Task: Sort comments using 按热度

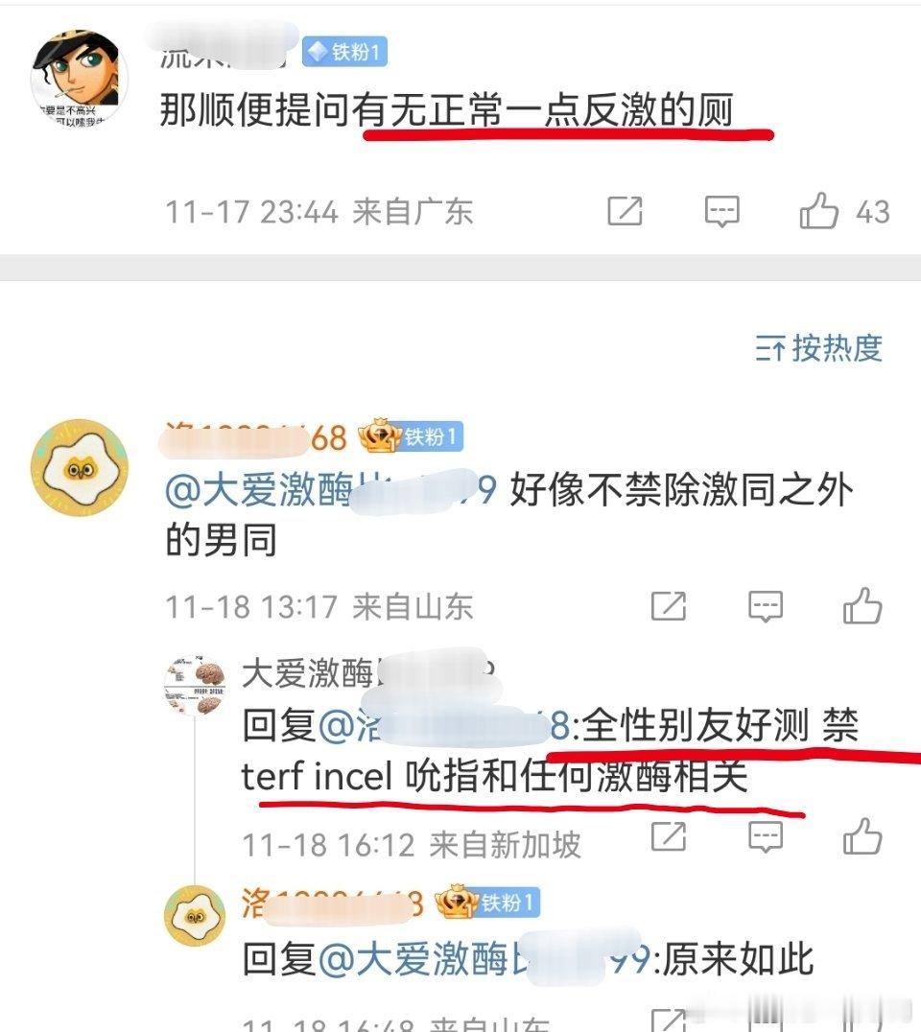Action: click(818, 347)
